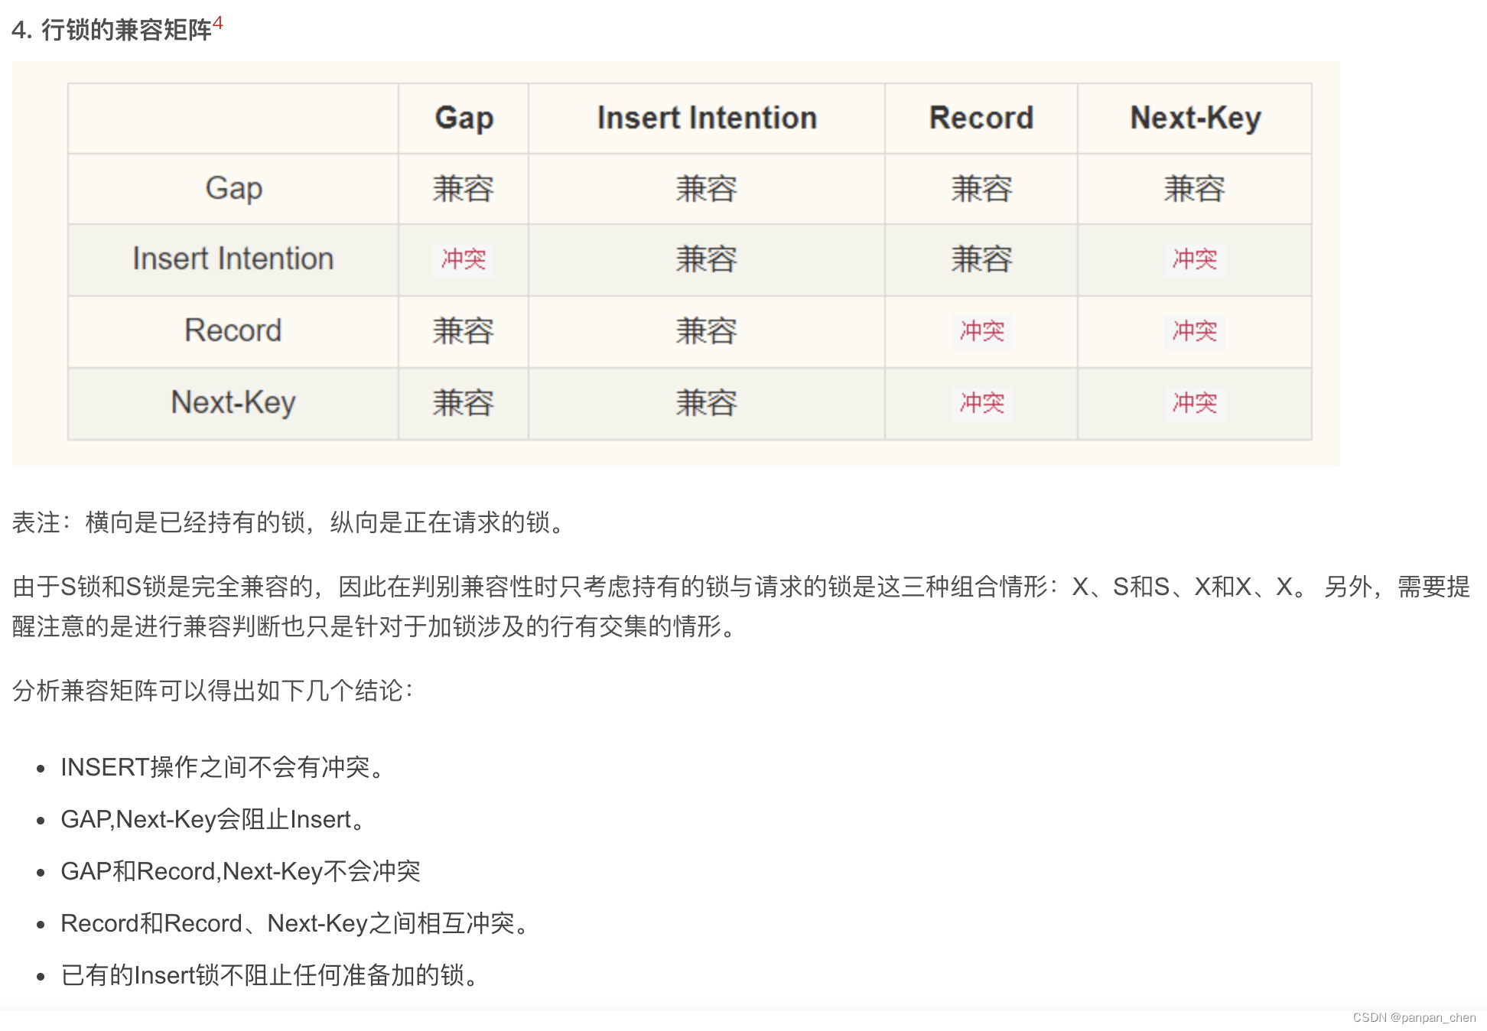Screen dimensions: 1487x1031
Task: Click 兼容 in Gap row, Insert Intention column
Action: (707, 189)
